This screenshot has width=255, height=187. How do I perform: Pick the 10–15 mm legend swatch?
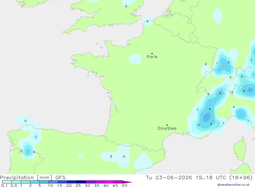click(x=53, y=182)
